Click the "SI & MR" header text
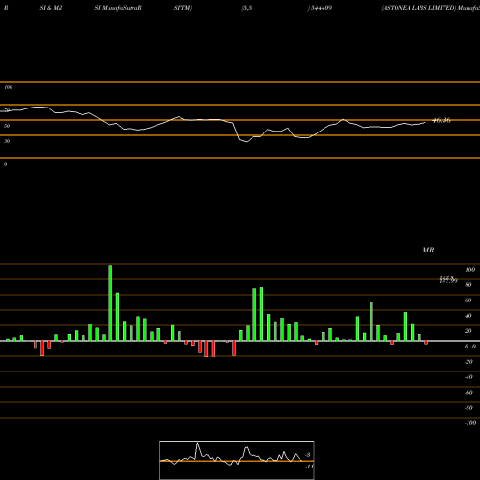 pos(51,8)
